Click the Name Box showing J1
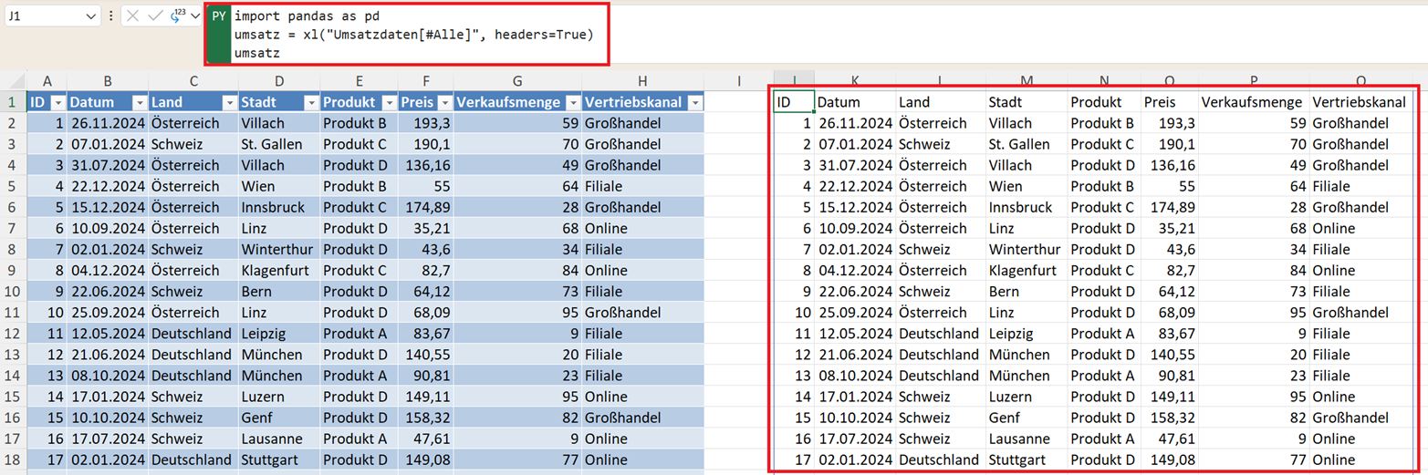 pos(44,16)
